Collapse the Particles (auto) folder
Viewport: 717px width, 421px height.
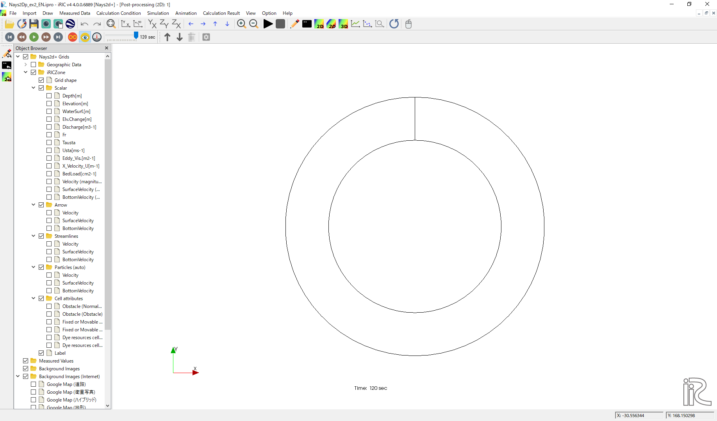(34, 267)
